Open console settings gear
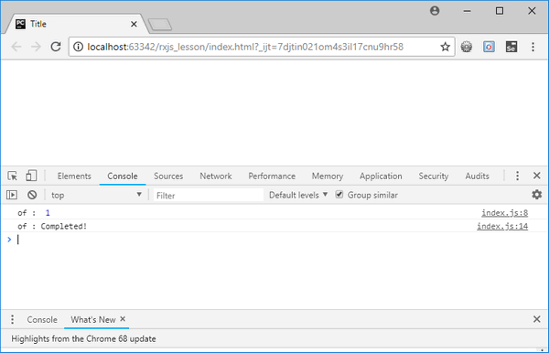Image resolution: width=549 pixels, height=353 pixels. (537, 195)
